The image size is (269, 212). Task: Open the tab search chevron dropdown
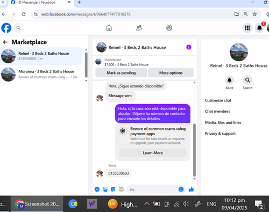coord(3,2)
